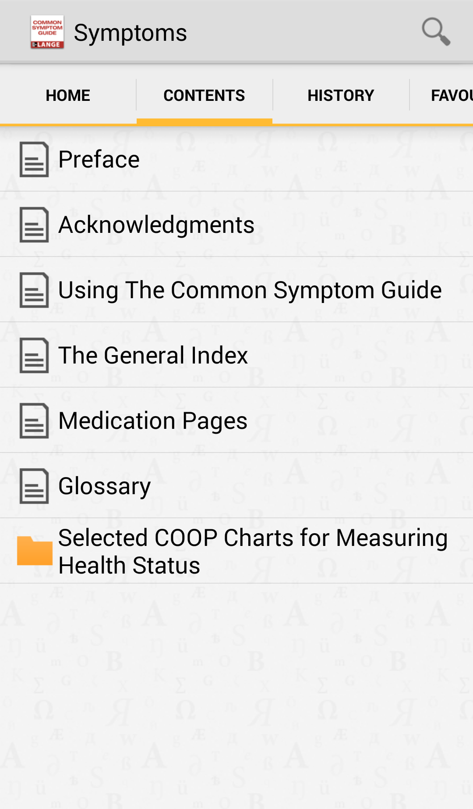
Task: Select the CONTENTS tab
Action: pyautogui.click(x=204, y=95)
